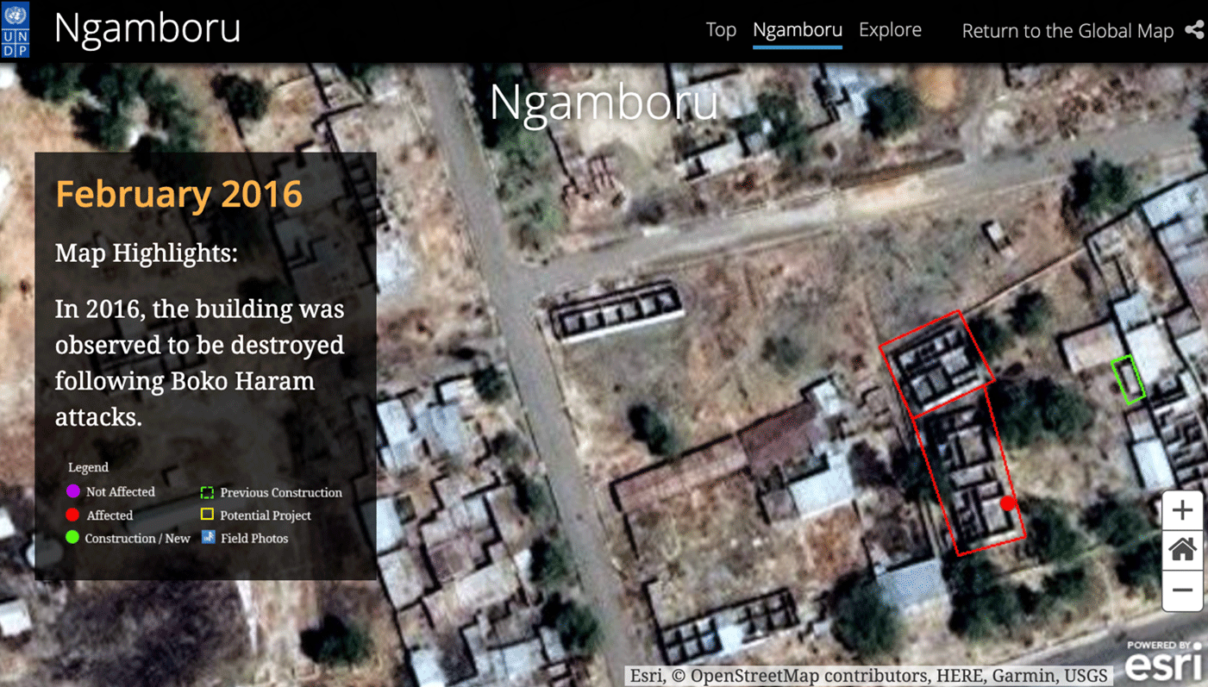Click the green outlined building on map
The width and height of the screenshot is (1208, 687).
(x=1128, y=379)
